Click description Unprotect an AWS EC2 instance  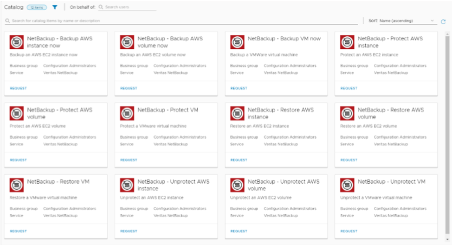tap(152, 198)
